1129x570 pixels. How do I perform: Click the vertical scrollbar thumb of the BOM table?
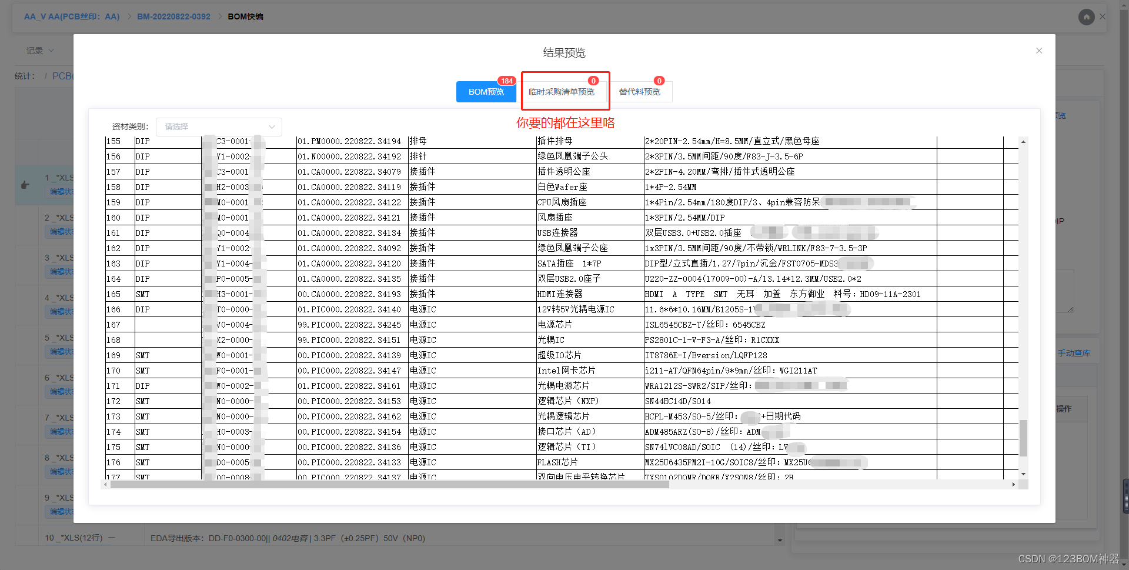pos(1023,438)
